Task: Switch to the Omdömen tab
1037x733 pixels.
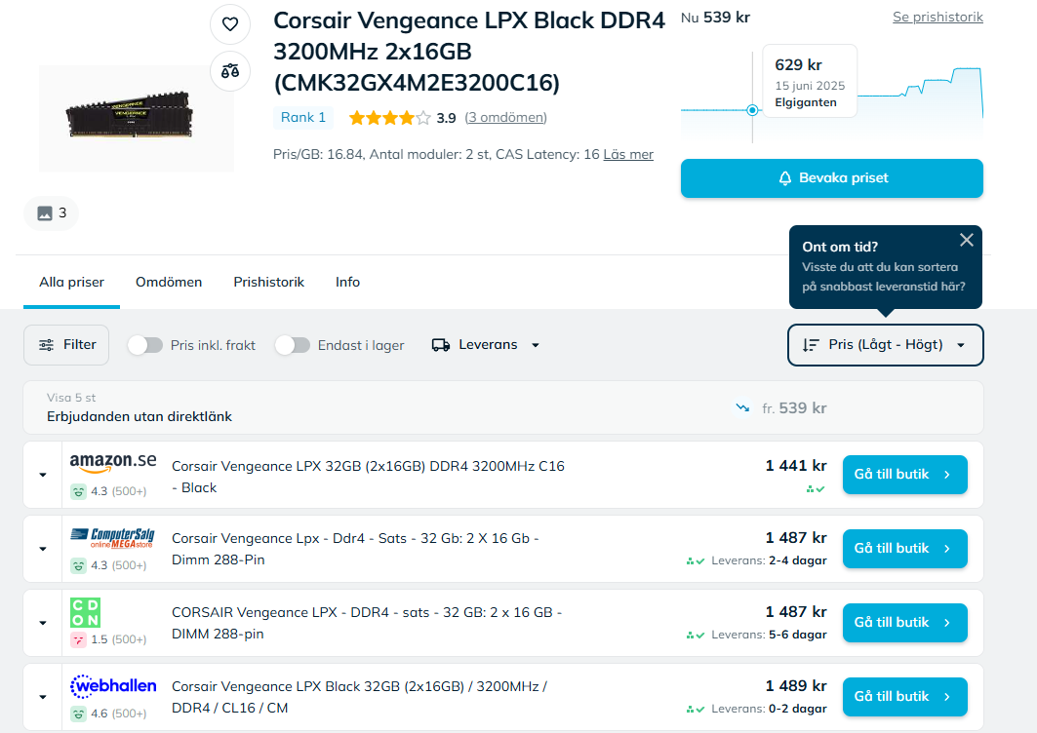Action: pos(169,282)
